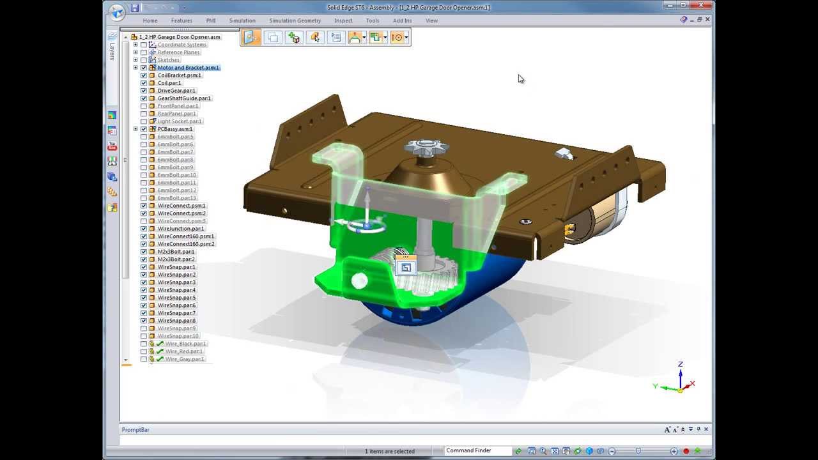Click the Fit view icon in status bar
The height and width of the screenshot is (460, 818).
click(555, 451)
